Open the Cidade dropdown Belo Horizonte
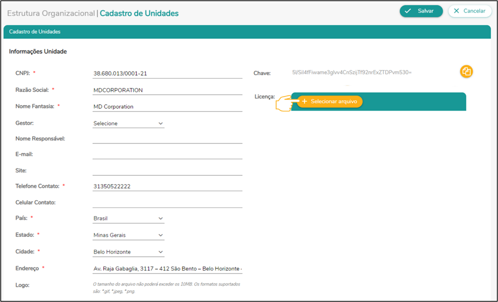498x302 pixels. click(x=128, y=252)
